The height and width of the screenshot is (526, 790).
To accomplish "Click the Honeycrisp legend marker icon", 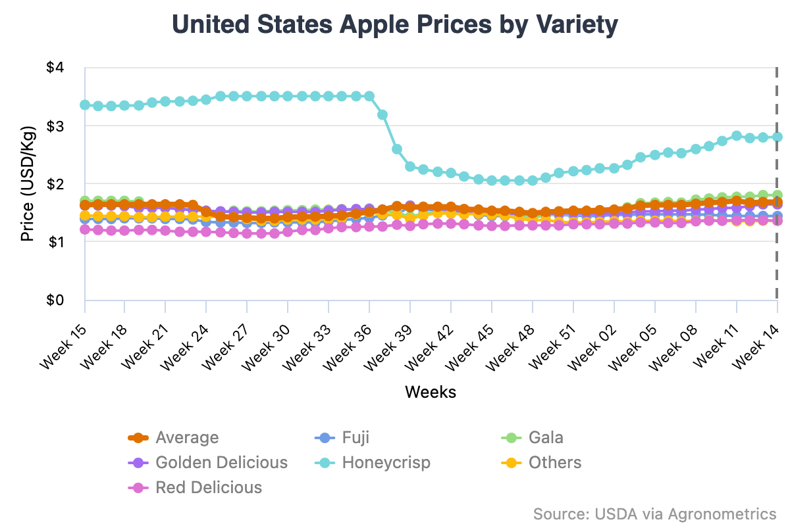I will (x=325, y=463).
